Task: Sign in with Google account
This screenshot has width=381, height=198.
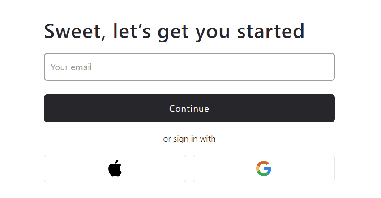Action: (x=264, y=169)
